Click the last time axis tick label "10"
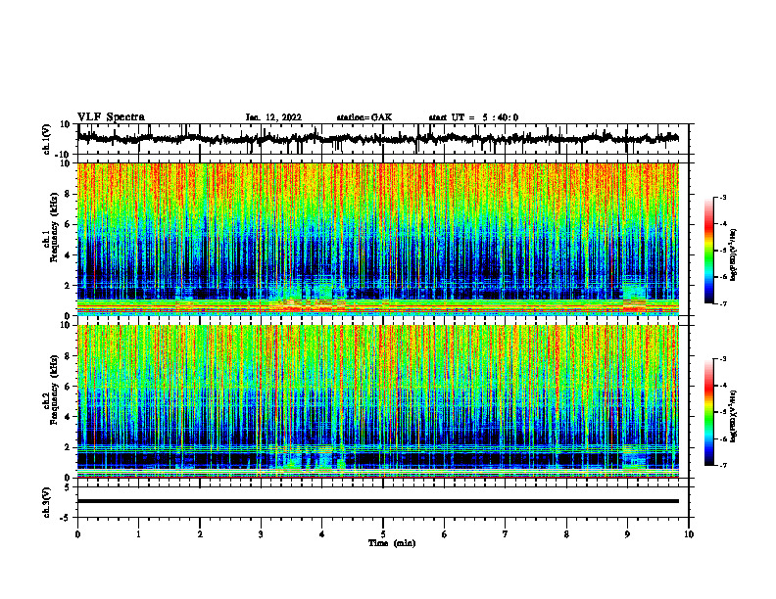 pyautogui.click(x=689, y=534)
